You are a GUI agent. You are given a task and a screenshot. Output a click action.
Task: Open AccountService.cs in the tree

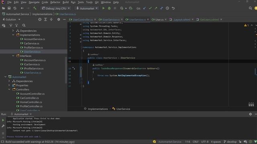coord(34,39)
